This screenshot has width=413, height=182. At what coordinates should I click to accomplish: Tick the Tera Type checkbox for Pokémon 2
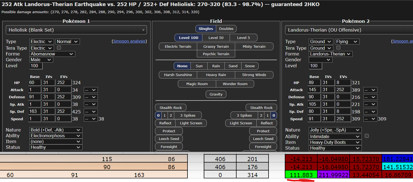(338, 47)
